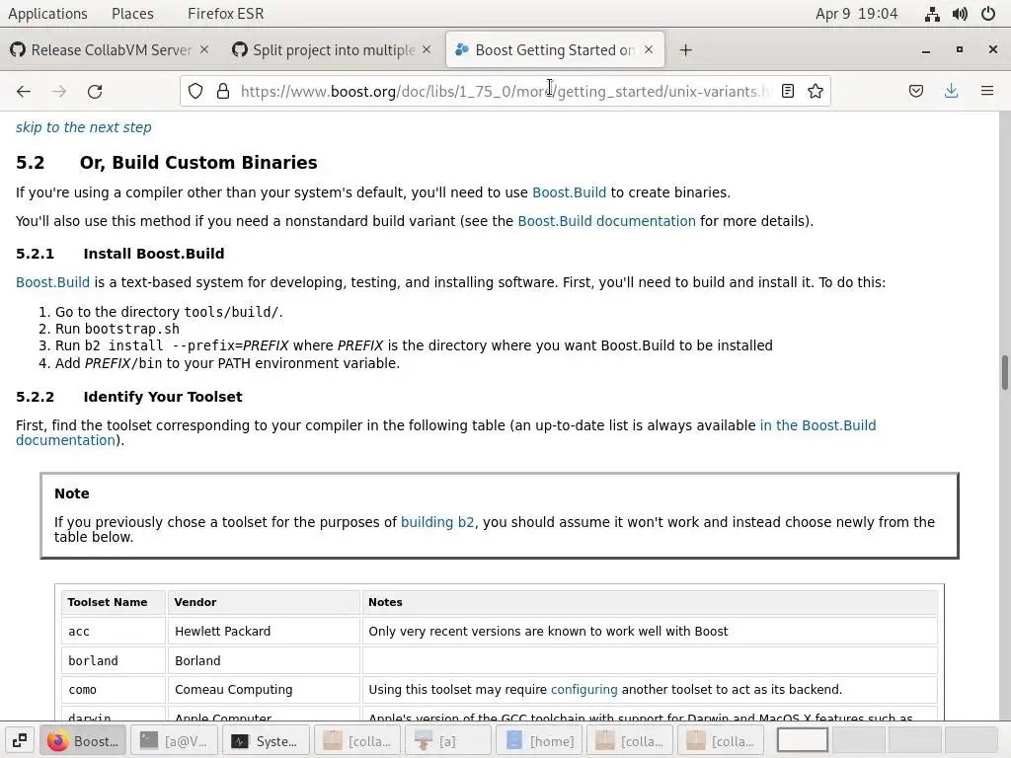Click the 'acc' toolset name cell

(114, 631)
